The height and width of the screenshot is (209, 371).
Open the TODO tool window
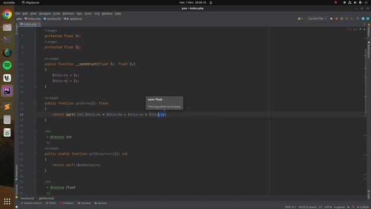(x=50, y=203)
